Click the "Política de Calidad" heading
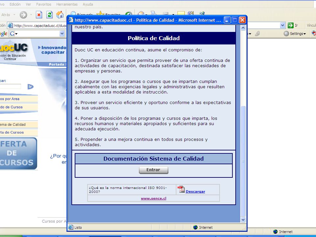The height and width of the screenshot is (237, 316). pos(154,38)
